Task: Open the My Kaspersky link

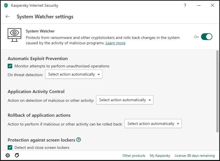Action: 160,156
